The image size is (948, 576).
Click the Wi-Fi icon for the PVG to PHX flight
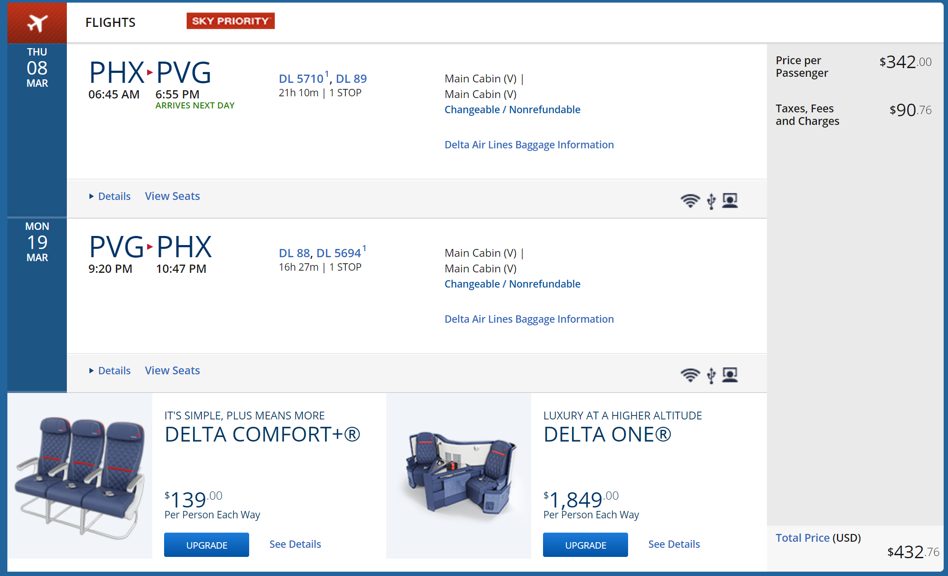click(690, 375)
